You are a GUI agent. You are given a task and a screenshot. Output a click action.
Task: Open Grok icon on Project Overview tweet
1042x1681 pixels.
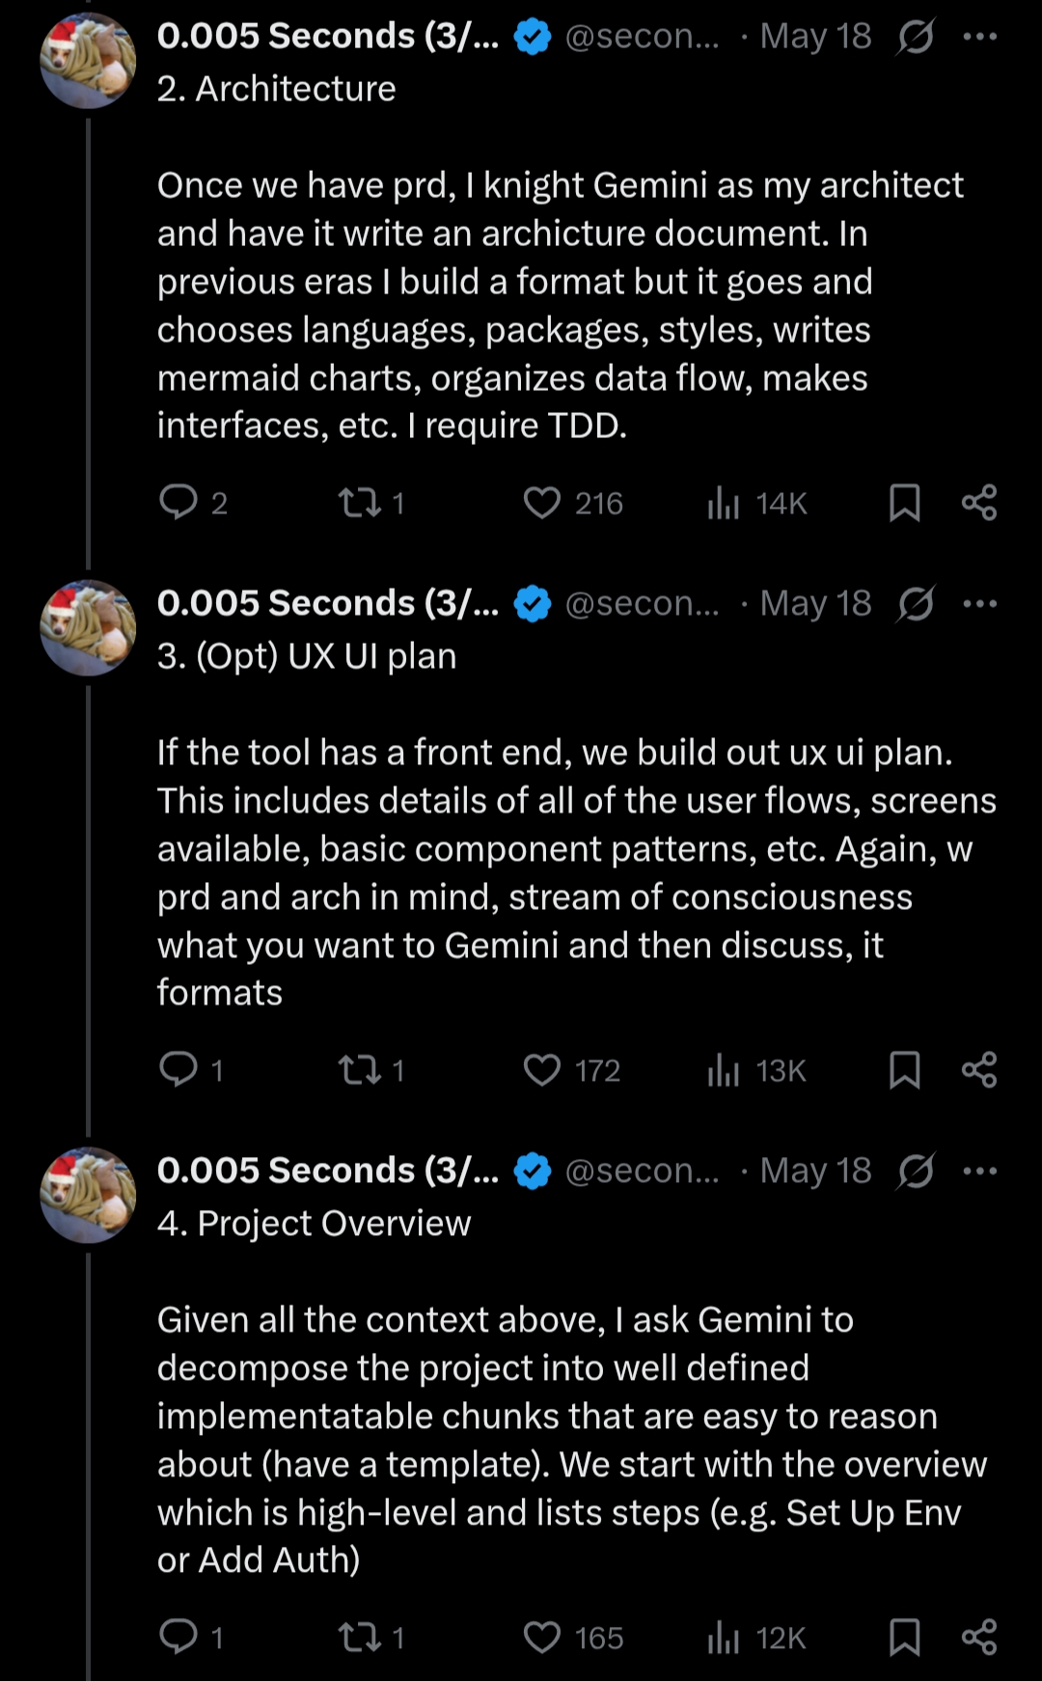click(x=915, y=1171)
